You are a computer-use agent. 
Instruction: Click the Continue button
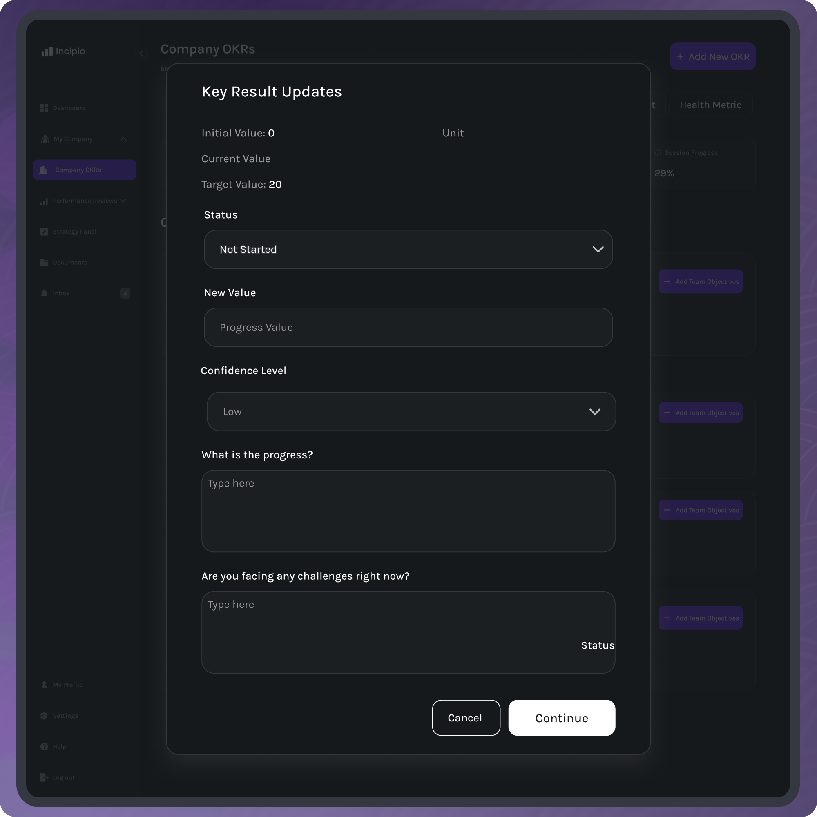(562, 718)
